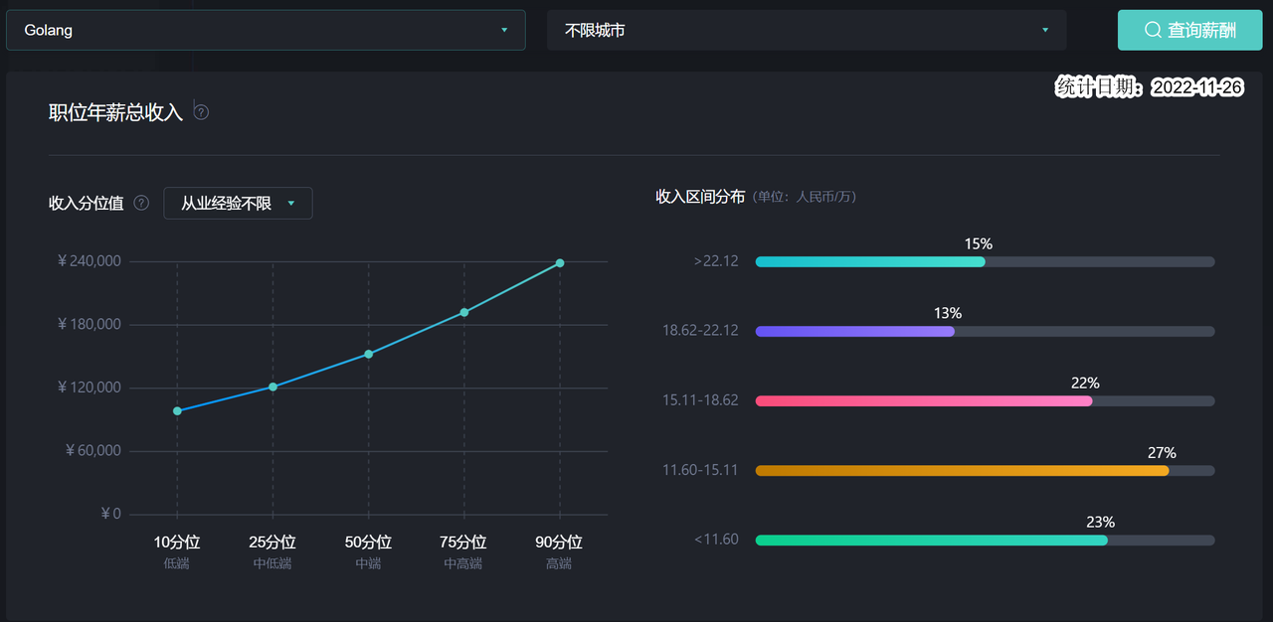This screenshot has height=622, width=1273.
Task: Select the purple 18.62-22.12 bar
Action: 855,331
